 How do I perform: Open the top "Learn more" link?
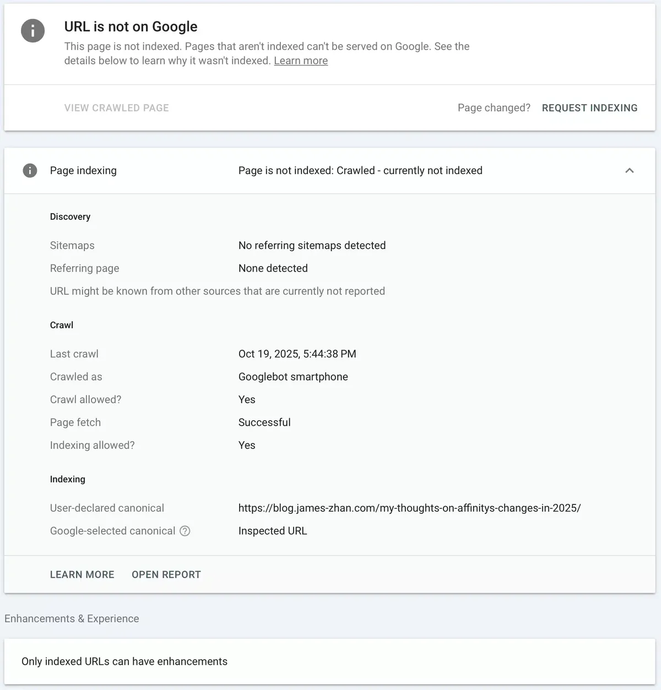(301, 61)
